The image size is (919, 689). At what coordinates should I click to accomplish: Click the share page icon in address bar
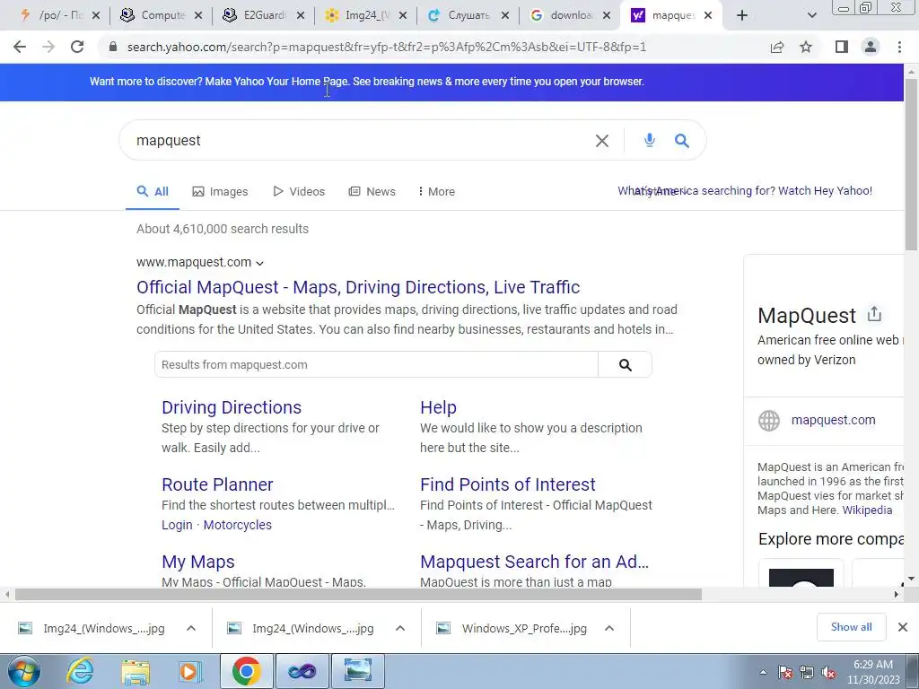click(777, 47)
